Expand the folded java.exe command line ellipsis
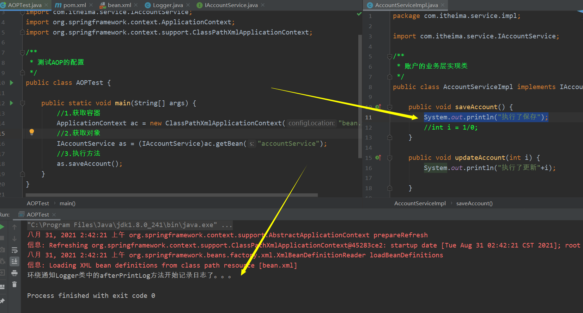 click(x=227, y=225)
